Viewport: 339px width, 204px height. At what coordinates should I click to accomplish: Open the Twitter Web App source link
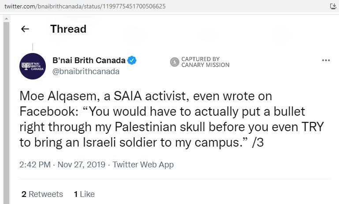coord(143,165)
